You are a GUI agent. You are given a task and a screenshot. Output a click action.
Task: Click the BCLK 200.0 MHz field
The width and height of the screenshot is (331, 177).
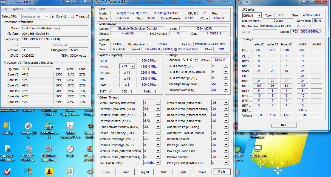click(149, 61)
